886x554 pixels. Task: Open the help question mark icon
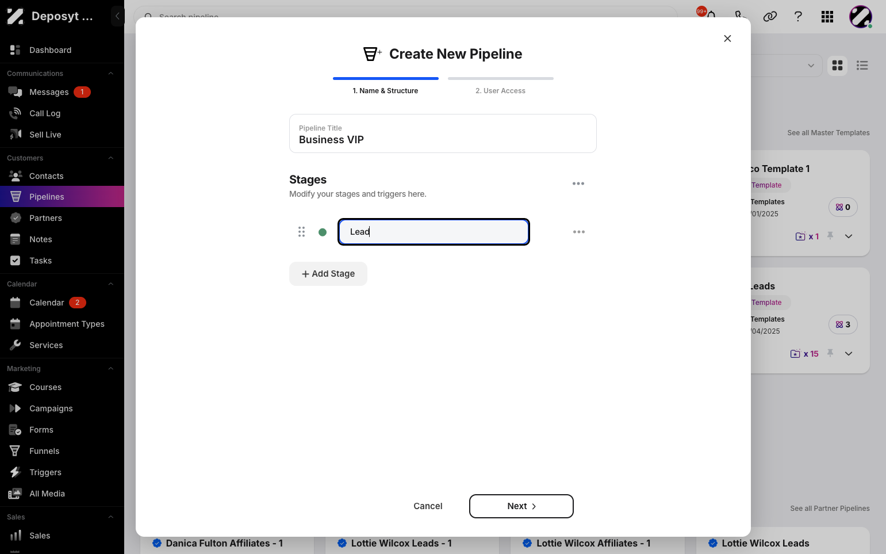pos(798,17)
